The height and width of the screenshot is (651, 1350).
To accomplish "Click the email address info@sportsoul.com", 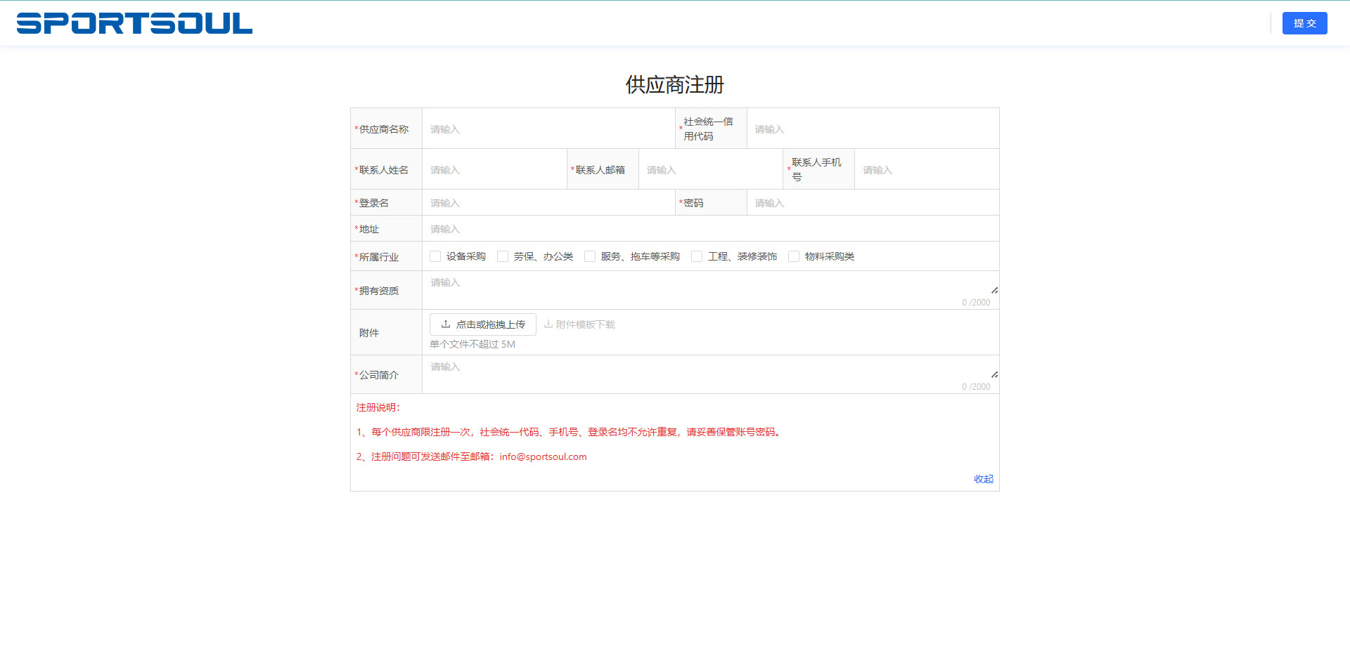I will [x=543, y=456].
